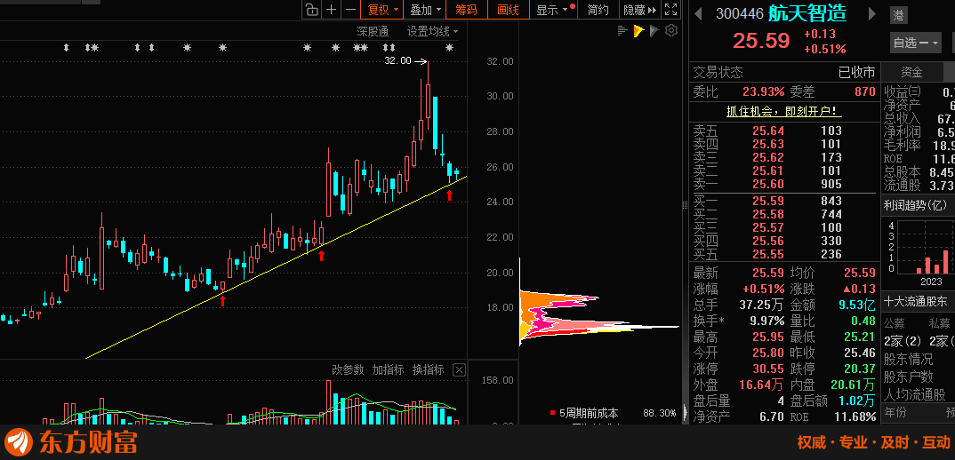
Task: Click the 深股通 label
Action: 373,31
